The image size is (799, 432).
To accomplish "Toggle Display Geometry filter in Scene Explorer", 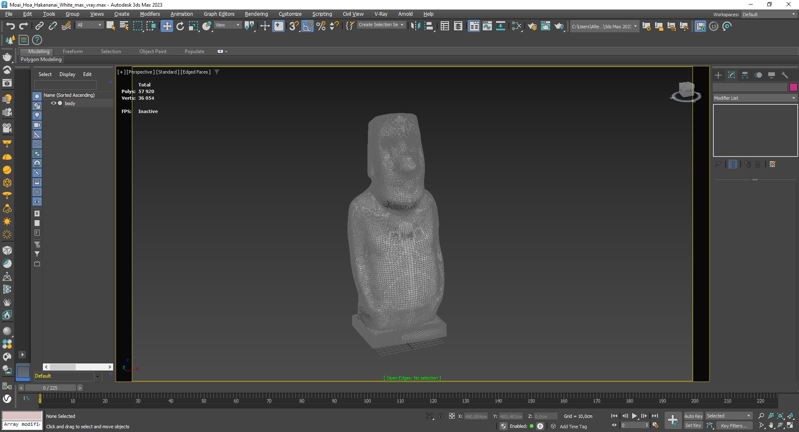I will (x=37, y=96).
